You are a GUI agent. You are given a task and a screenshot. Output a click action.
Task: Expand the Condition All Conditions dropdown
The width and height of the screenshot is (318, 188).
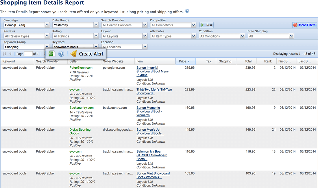(222, 36)
